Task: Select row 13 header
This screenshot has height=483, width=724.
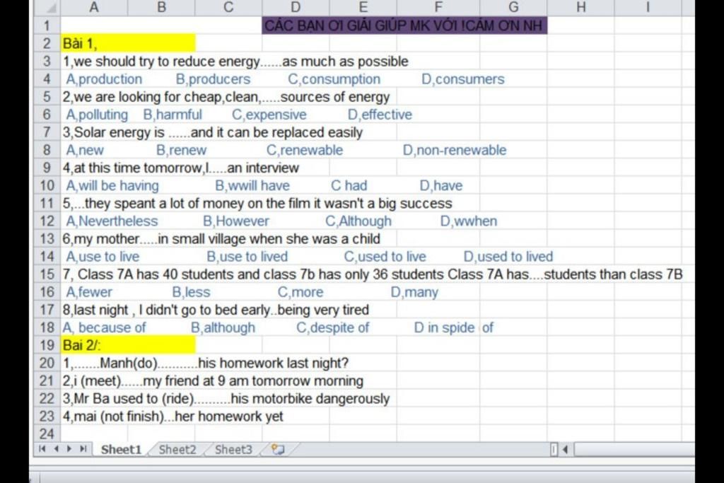Action: click(47, 239)
